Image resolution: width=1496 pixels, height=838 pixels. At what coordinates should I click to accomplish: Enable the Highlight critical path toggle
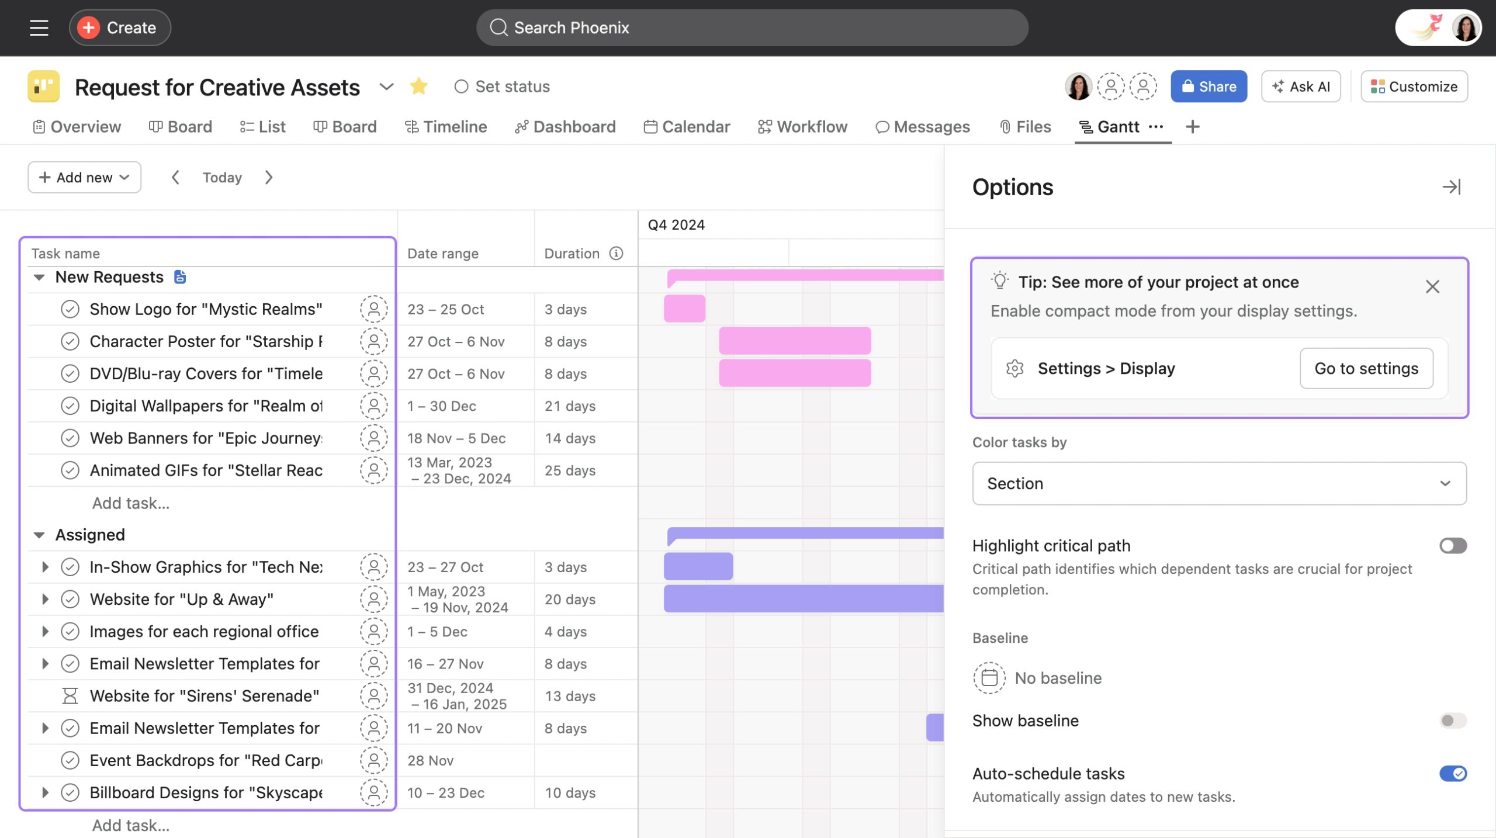pyautogui.click(x=1453, y=545)
